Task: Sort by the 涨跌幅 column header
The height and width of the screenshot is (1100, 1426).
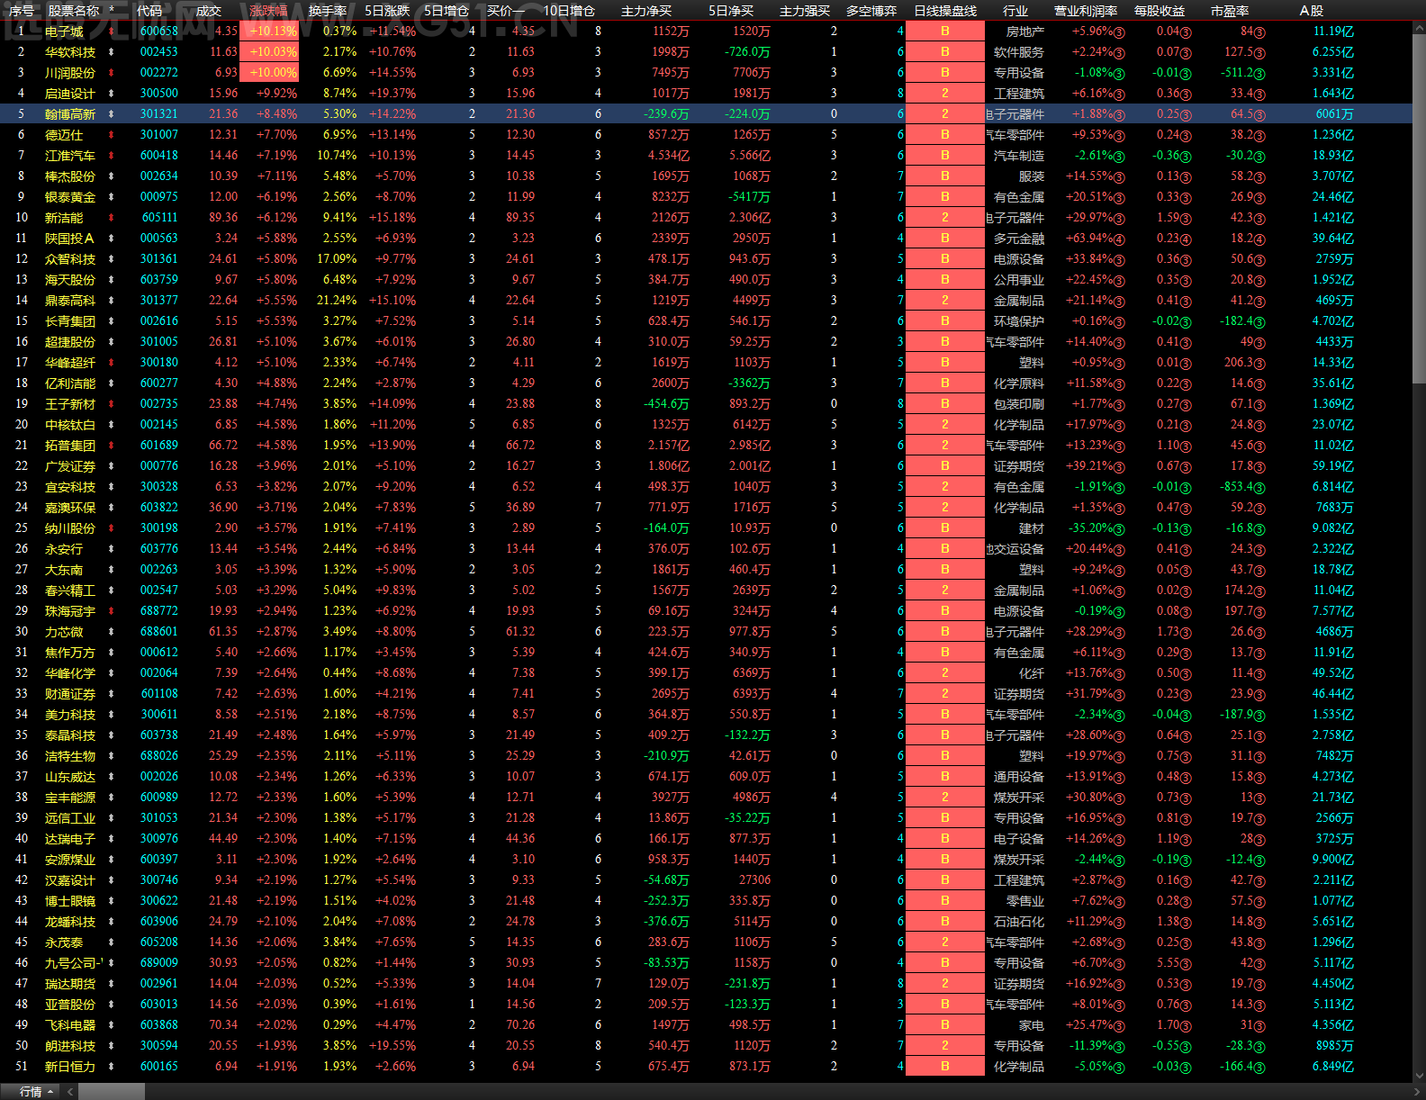Action: 269,11
